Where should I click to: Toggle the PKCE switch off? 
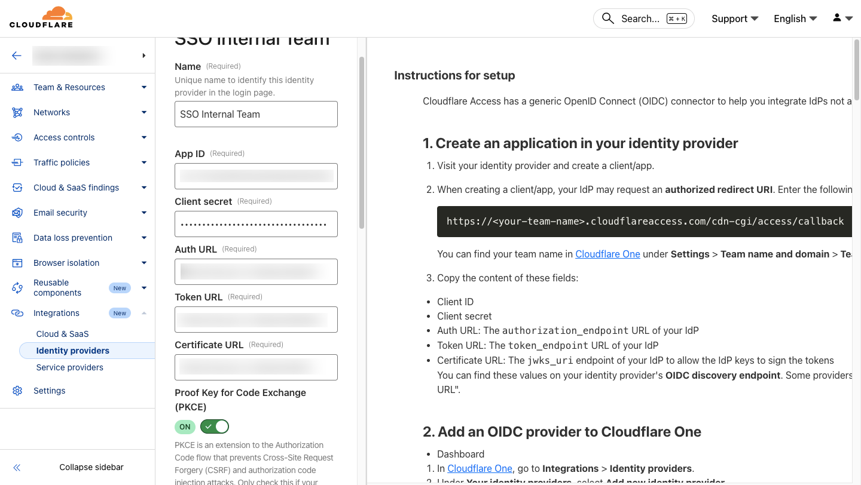pyautogui.click(x=215, y=426)
